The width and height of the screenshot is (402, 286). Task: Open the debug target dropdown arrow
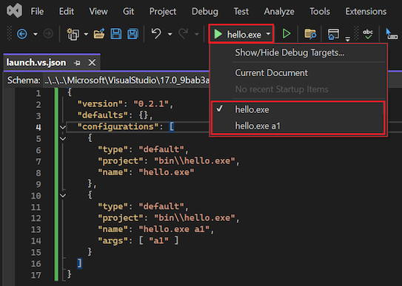pyautogui.click(x=268, y=34)
